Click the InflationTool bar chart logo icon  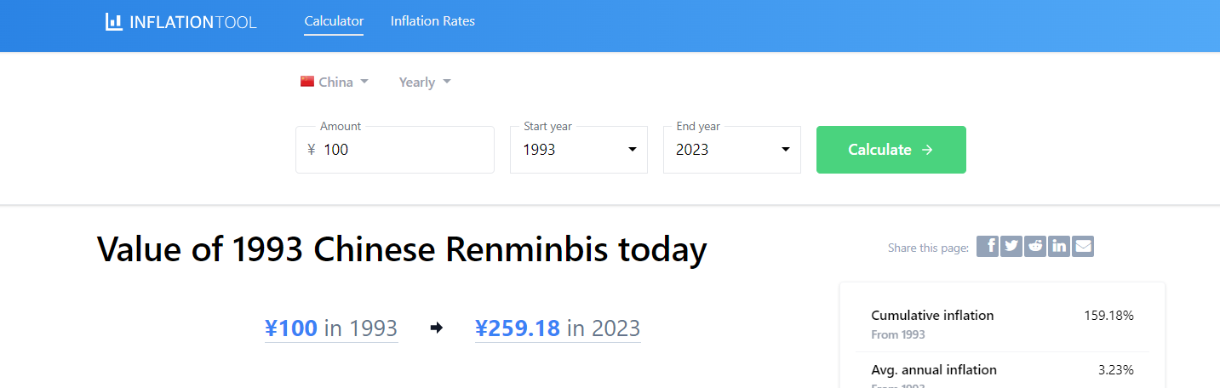click(x=114, y=22)
